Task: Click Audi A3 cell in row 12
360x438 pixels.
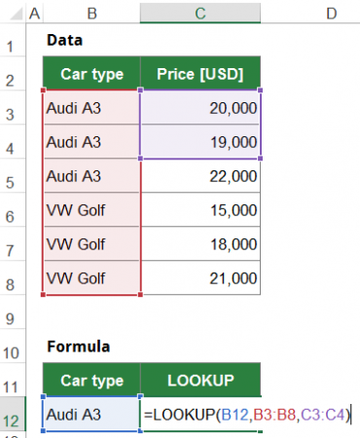Action: (91, 415)
